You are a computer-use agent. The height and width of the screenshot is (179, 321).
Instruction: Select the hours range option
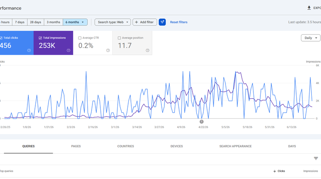pos(6,22)
